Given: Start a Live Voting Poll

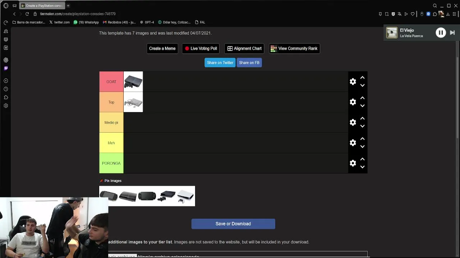Looking at the screenshot, I should point(201,48).
